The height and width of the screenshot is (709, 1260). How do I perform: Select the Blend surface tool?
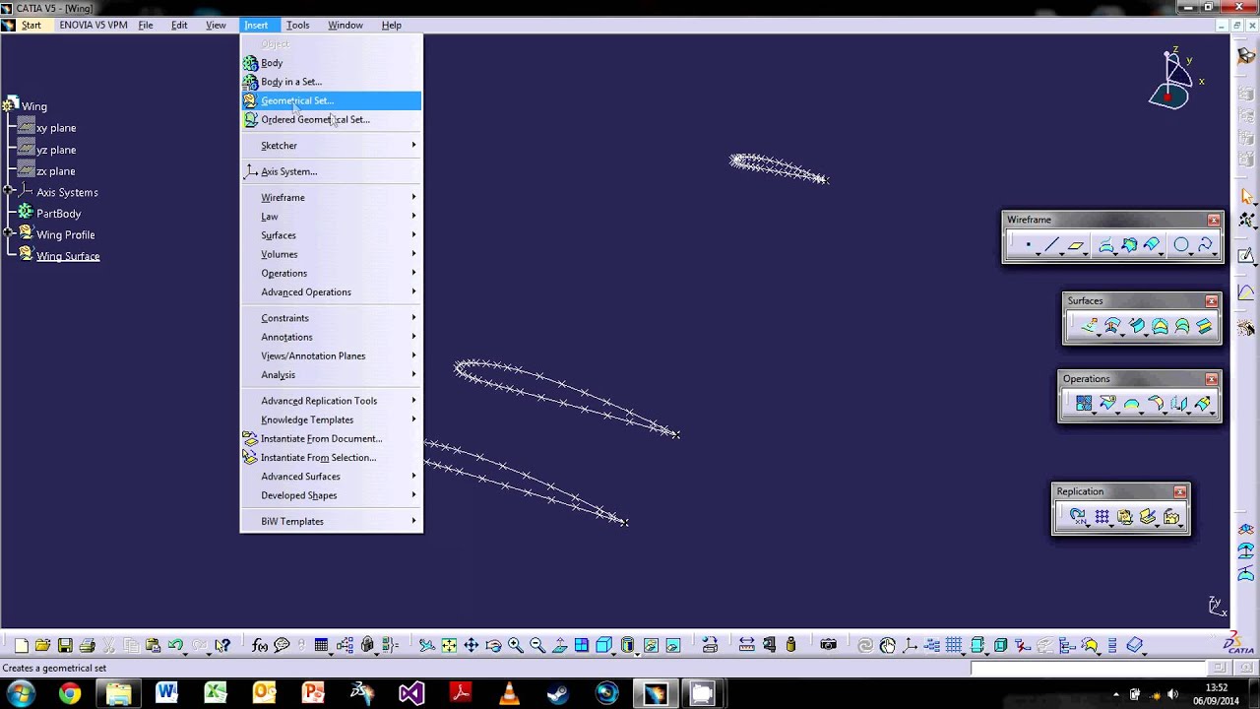[x=1205, y=326]
